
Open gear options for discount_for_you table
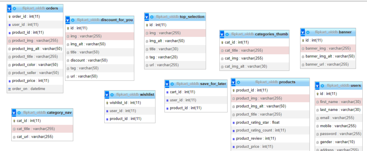point(73,20)
